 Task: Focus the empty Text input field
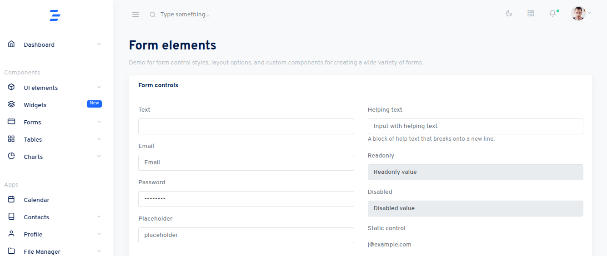(246, 126)
